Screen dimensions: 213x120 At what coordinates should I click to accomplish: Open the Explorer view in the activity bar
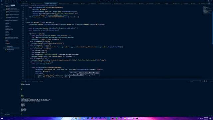(x=2, y=4)
